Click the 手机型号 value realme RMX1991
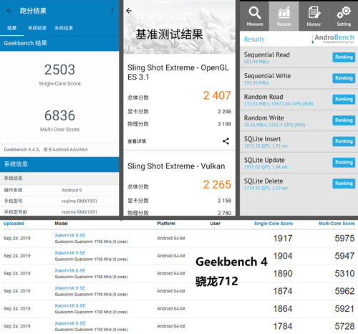This screenshot has width=358, height=334. click(x=79, y=201)
